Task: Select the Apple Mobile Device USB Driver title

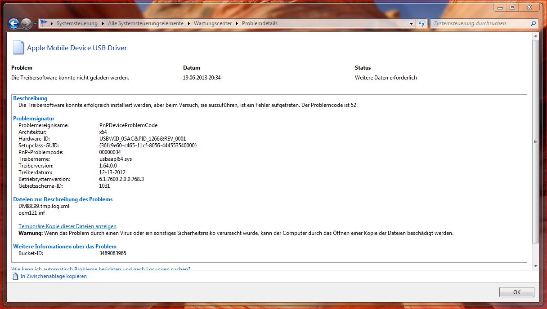Action: click(77, 48)
